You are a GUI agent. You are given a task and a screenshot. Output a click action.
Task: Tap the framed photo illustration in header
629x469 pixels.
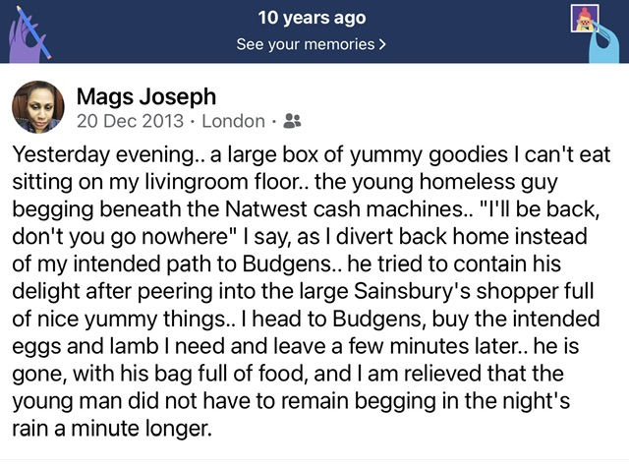point(586,18)
